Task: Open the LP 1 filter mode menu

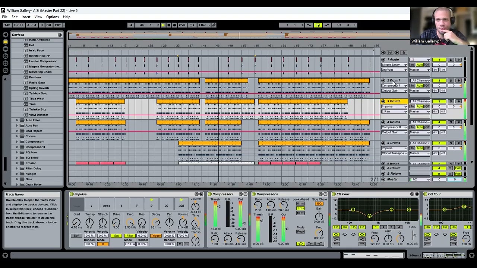Action: [x=130, y=244]
